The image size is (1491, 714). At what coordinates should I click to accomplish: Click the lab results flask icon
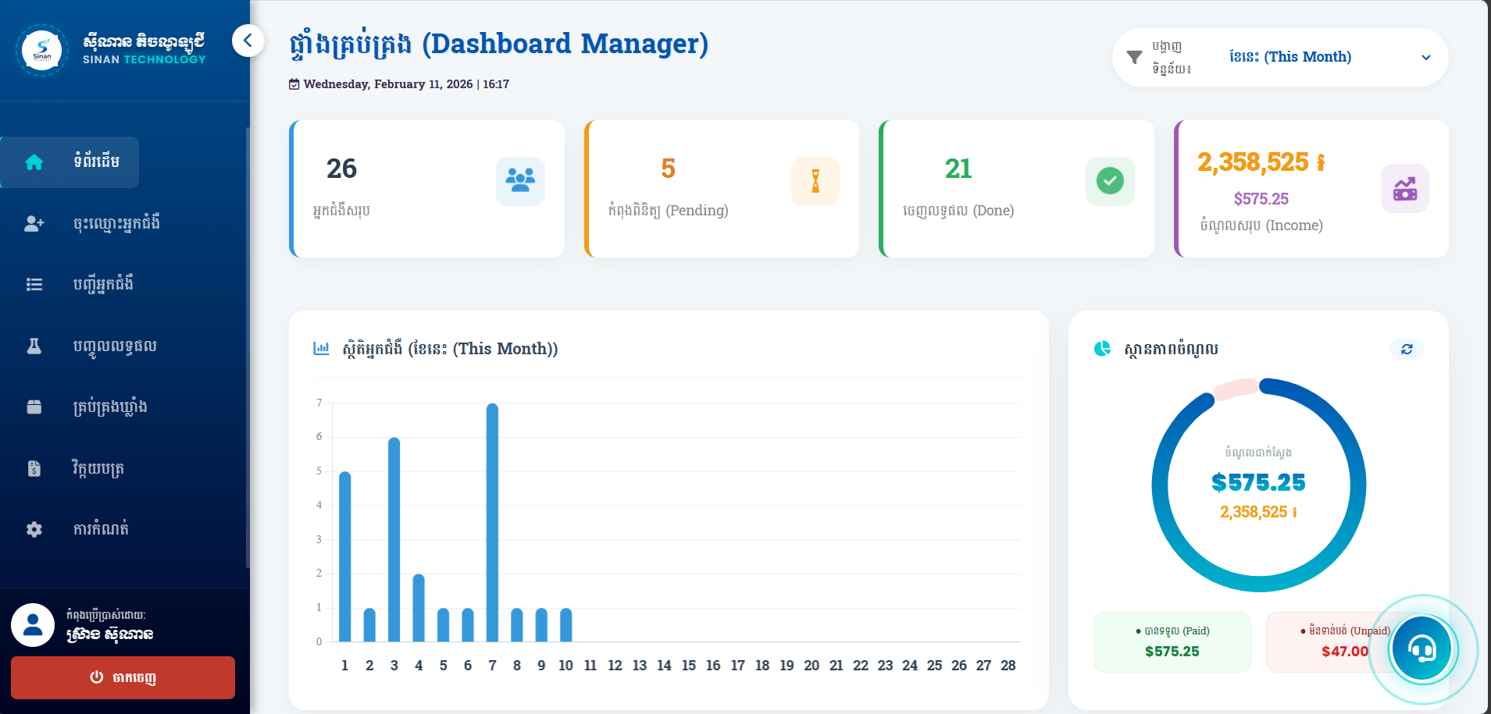[x=34, y=346]
